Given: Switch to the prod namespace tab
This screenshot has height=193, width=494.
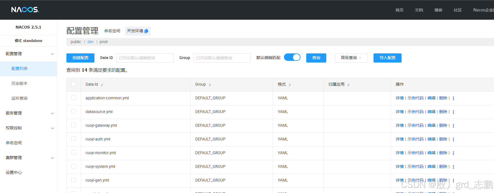Looking at the screenshot, I should click(x=104, y=42).
